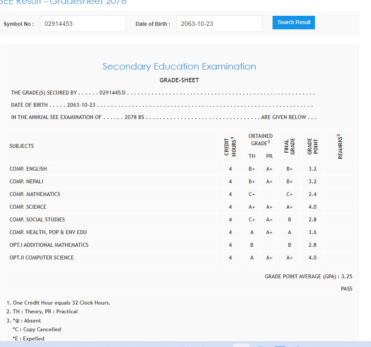The height and width of the screenshot is (347, 371).
Task: Select the COMP. ENGLISH subject row
Action: click(x=28, y=169)
